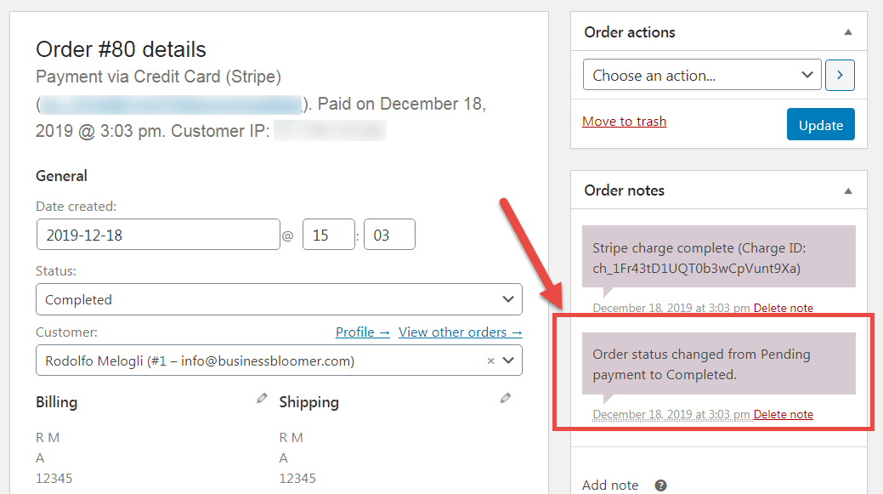Click the date created field
The height and width of the screenshot is (494, 883).
pos(158,235)
